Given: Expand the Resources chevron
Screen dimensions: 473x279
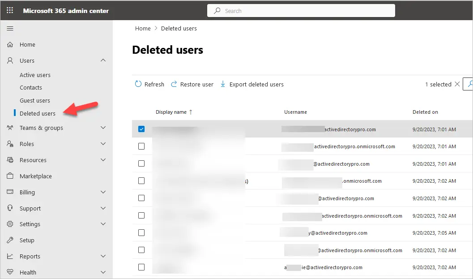Looking at the screenshot, I should coord(103,159).
